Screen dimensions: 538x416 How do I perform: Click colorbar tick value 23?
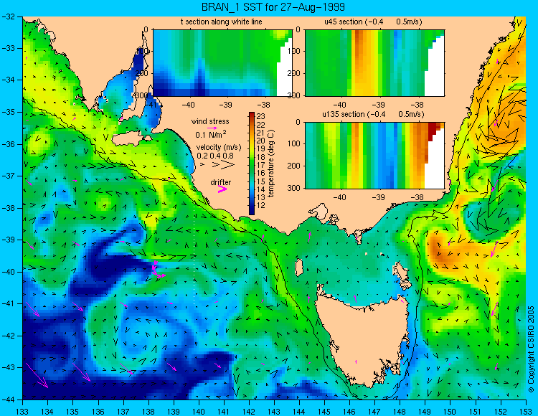[x=261, y=117]
